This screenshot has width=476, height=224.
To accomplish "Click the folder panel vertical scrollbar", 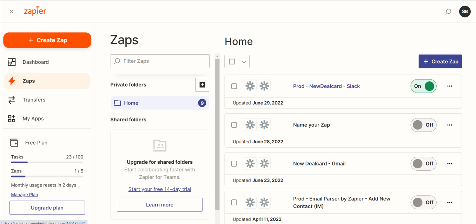I will (217, 135).
